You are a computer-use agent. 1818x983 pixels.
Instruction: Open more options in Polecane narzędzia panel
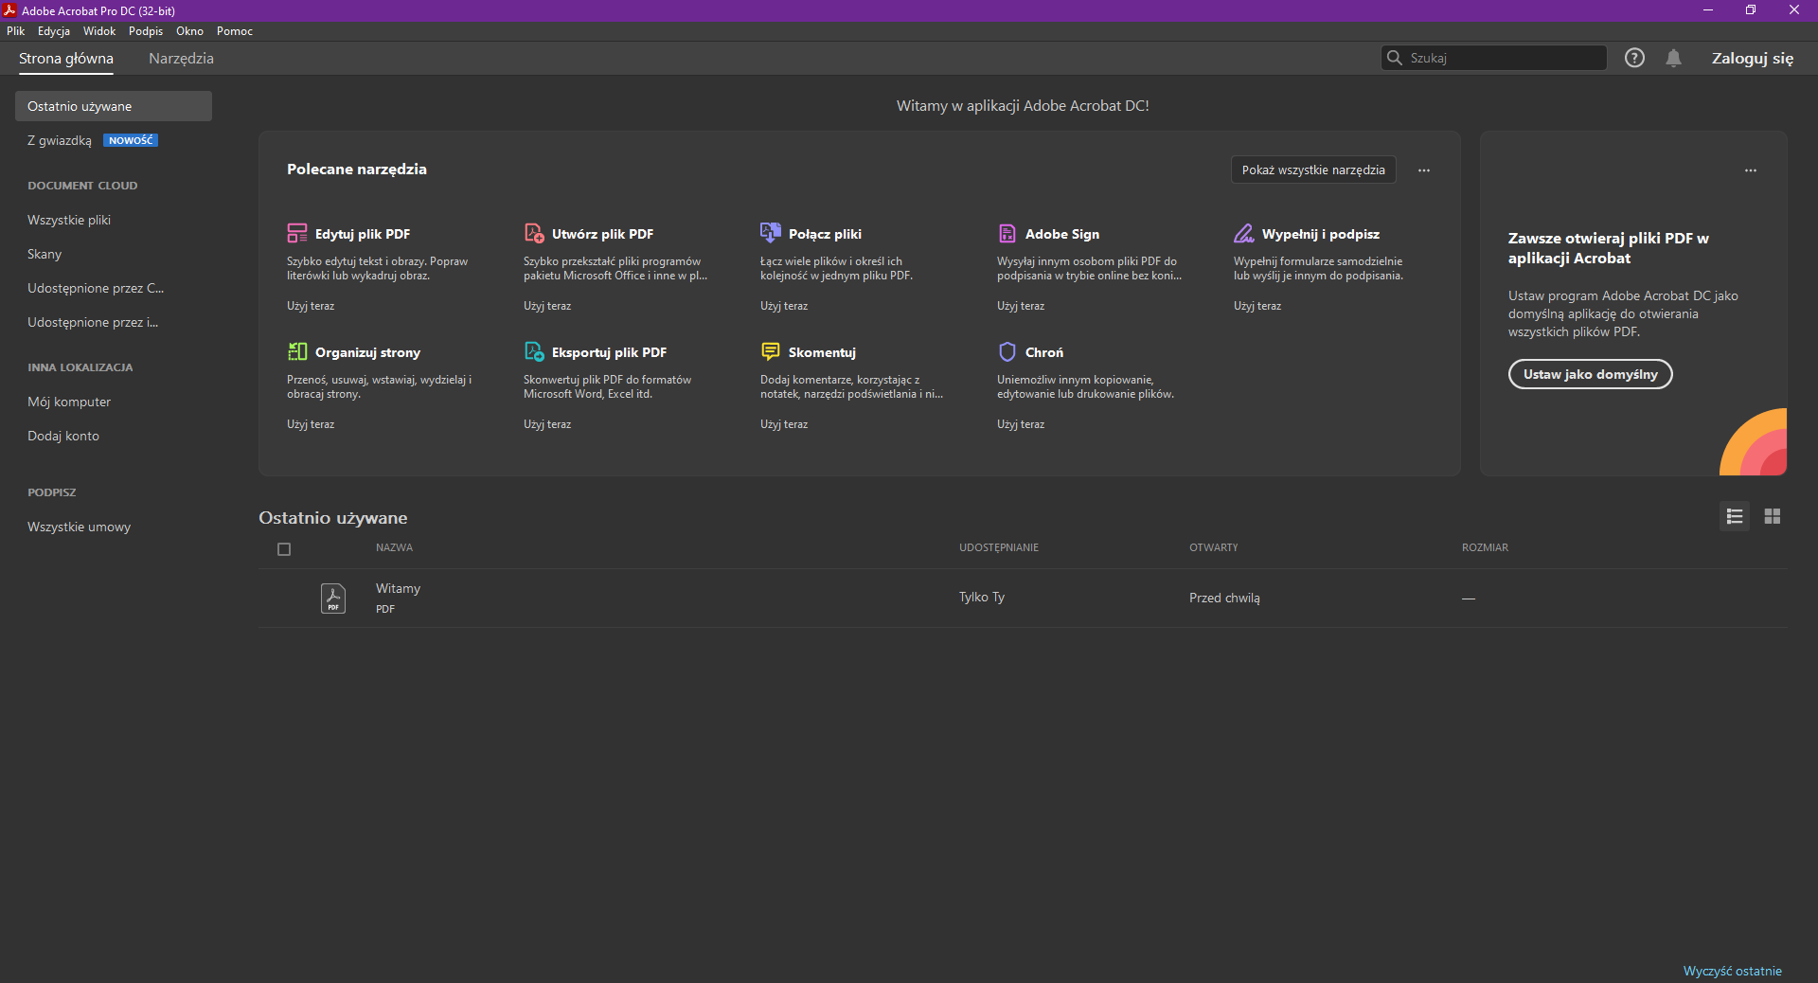point(1424,170)
